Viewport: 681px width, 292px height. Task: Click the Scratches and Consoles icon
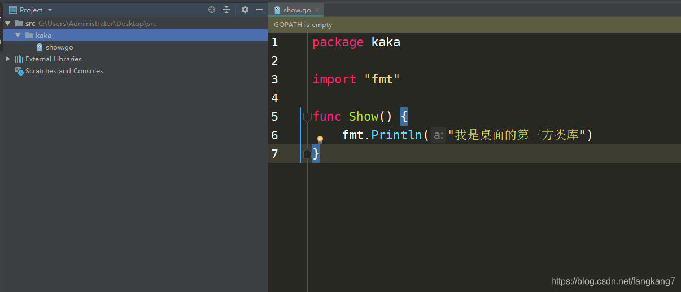click(x=19, y=70)
